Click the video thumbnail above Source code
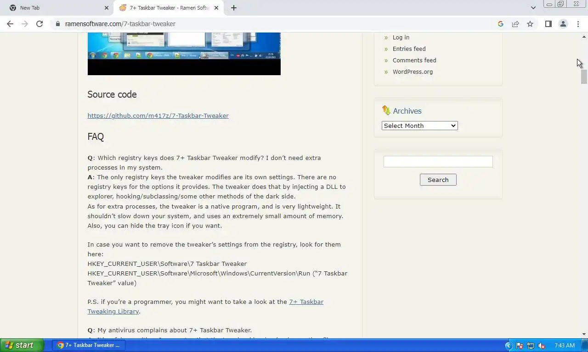Image resolution: width=588 pixels, height=352 pixels. click(x=184, y=54)
